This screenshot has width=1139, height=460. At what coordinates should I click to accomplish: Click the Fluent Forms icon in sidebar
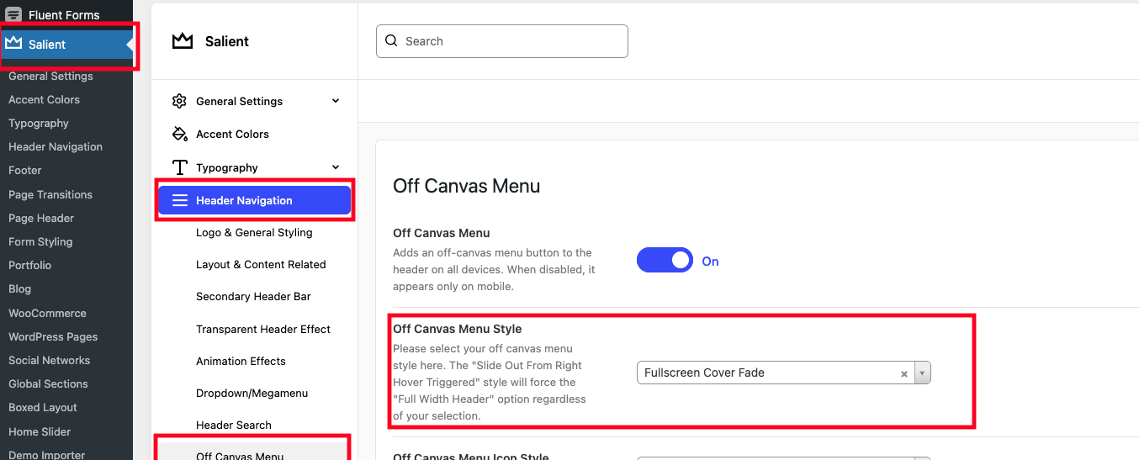pos(13,15)
